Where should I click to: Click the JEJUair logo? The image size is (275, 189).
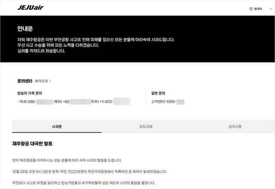click(x=31, y=8)
